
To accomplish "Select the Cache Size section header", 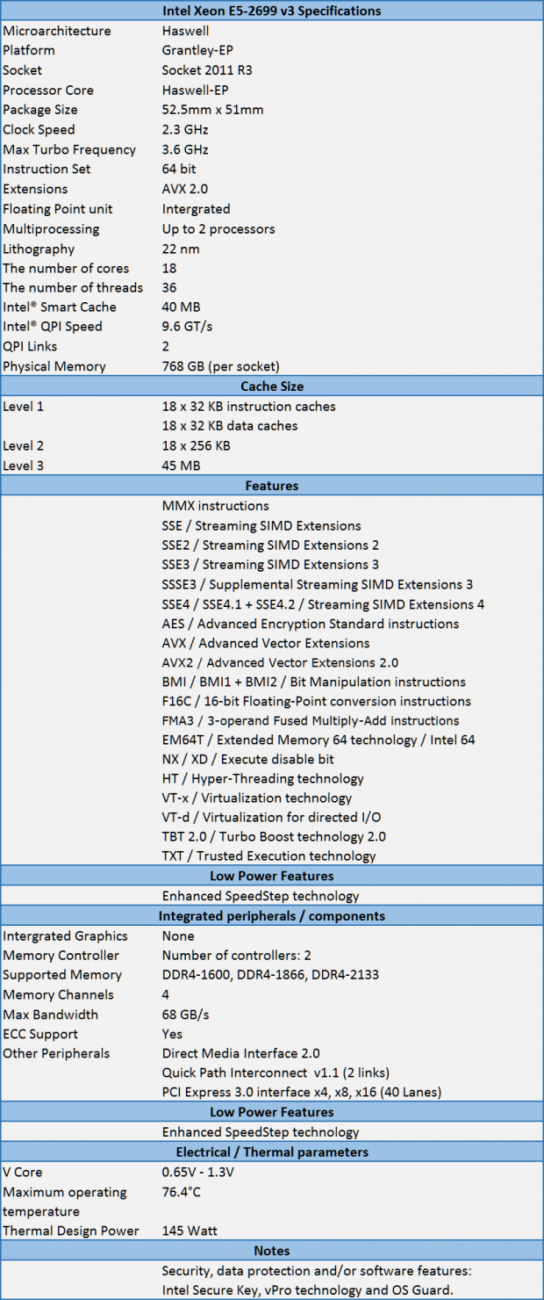I will point(272,386).
